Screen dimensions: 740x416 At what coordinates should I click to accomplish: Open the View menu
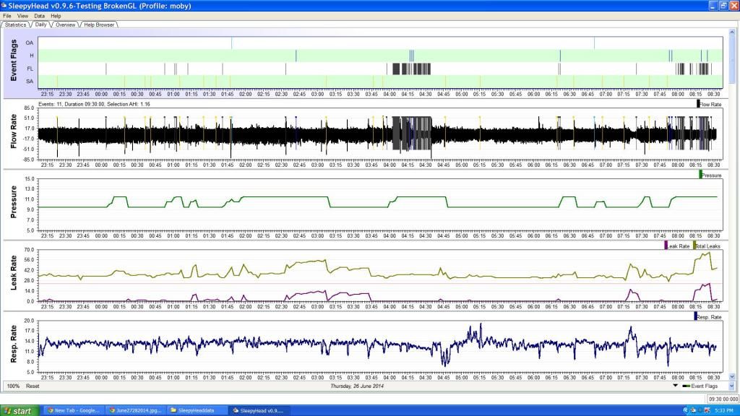pos(22,16)
